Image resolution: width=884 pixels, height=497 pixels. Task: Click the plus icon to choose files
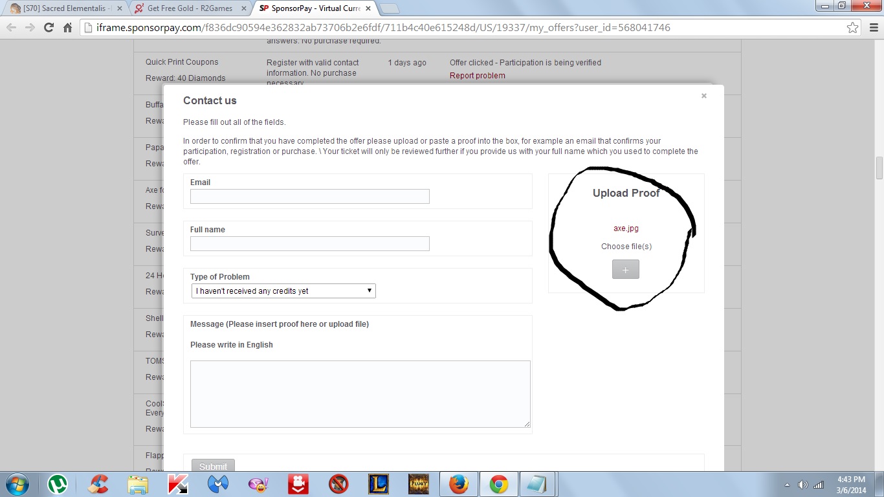625,270
